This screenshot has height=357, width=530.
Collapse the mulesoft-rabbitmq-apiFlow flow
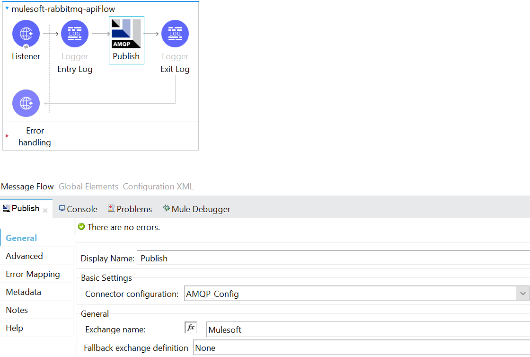point(7,9)
